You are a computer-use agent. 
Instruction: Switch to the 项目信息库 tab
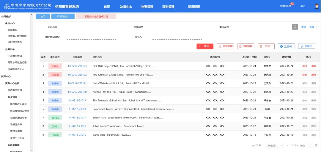click(x=63, y=17)
